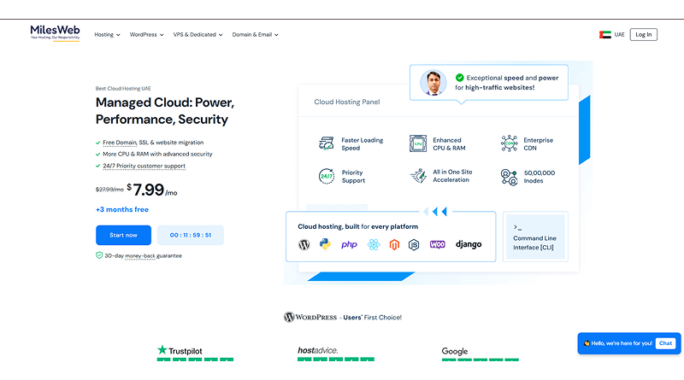
Task: Click the UAE flag icon
Action: coord(605,34)
